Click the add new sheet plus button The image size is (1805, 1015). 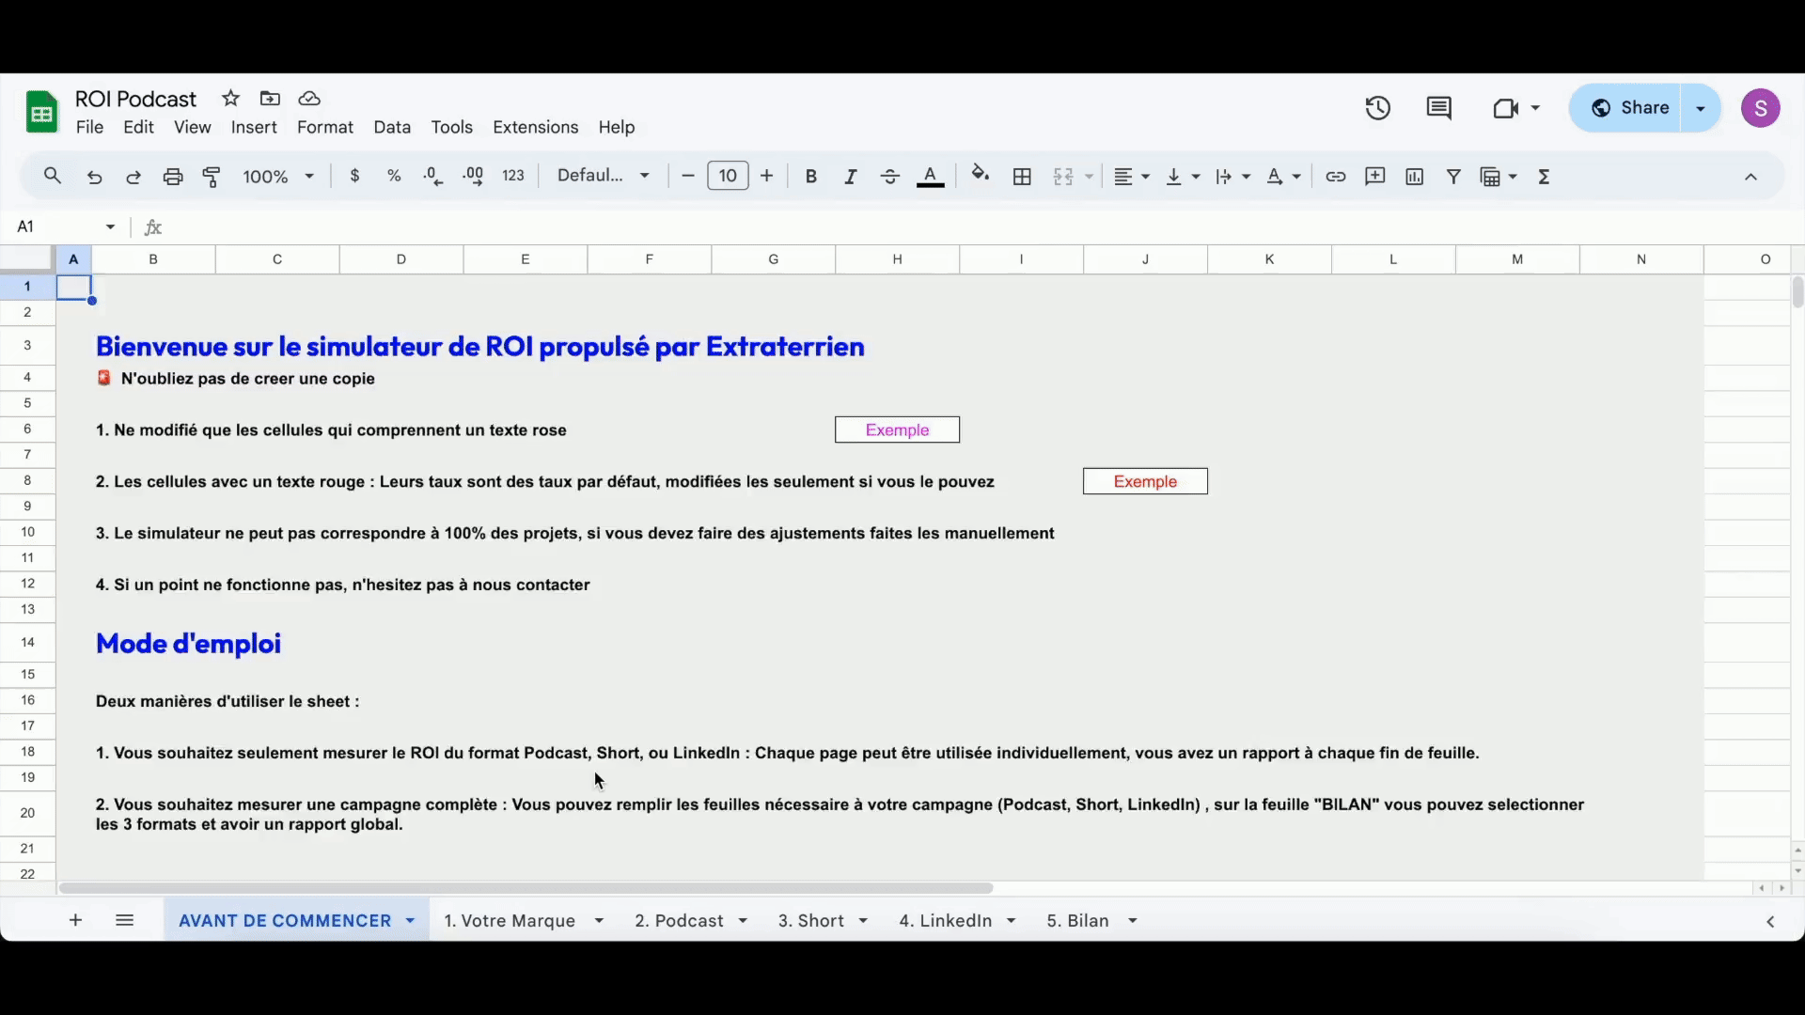76,921
